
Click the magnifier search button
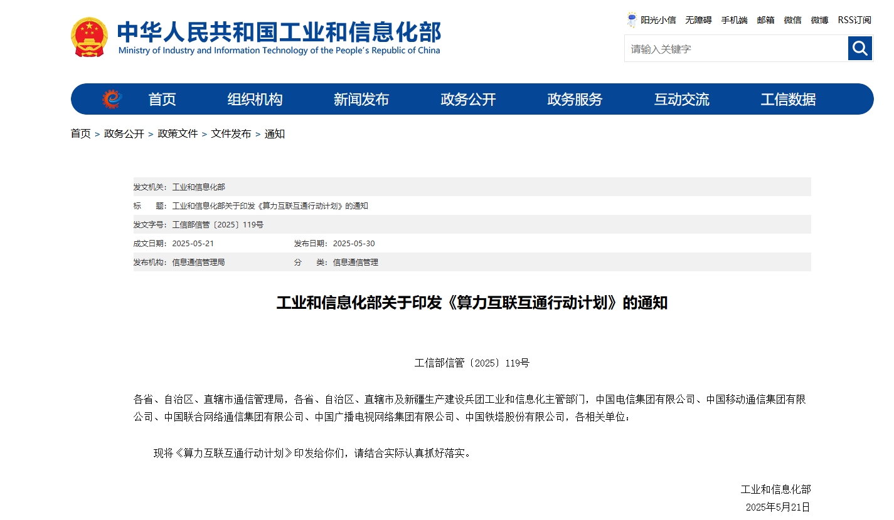[x=860, y=48]
